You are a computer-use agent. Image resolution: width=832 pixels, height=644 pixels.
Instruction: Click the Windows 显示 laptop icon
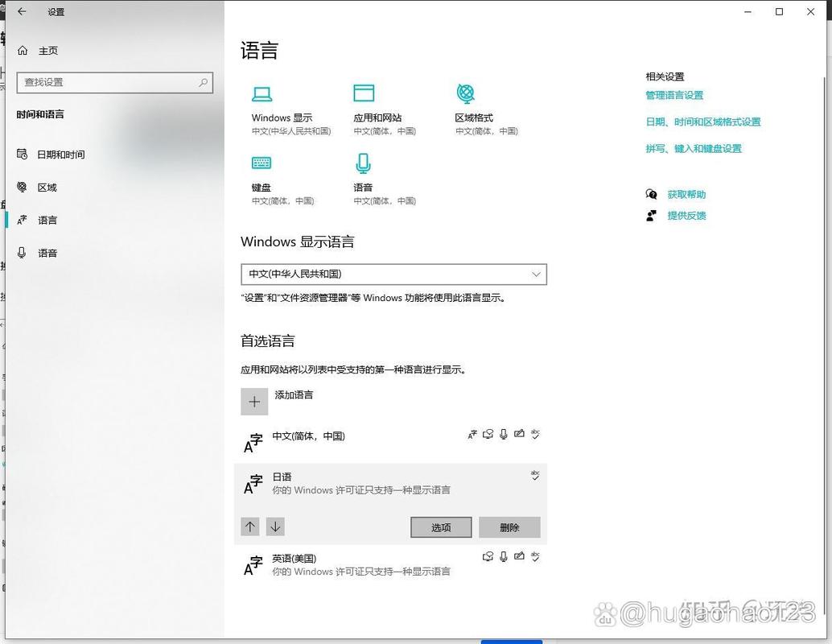pos(262,92)
